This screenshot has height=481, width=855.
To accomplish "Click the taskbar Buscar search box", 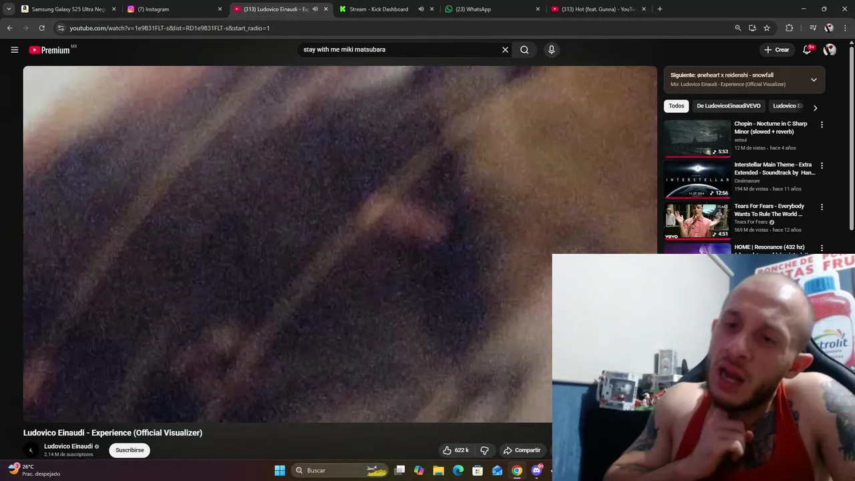I will point(341,470).
